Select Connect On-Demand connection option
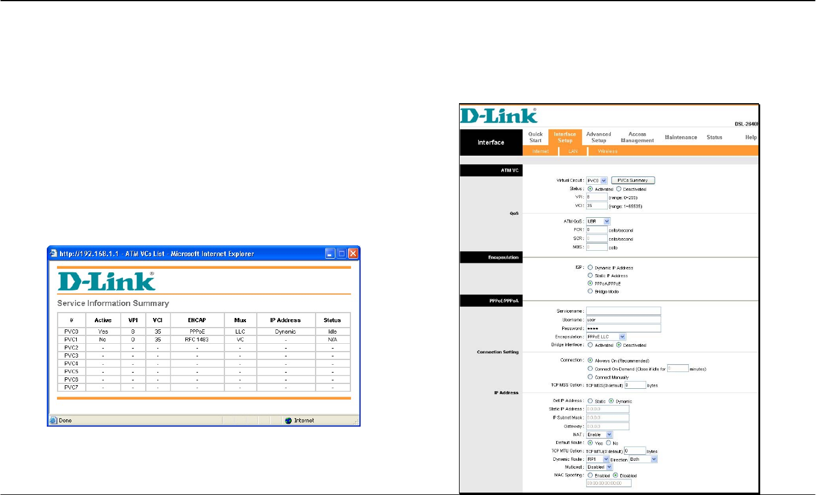This screenshot has height=495, width=816. point(591,368)
